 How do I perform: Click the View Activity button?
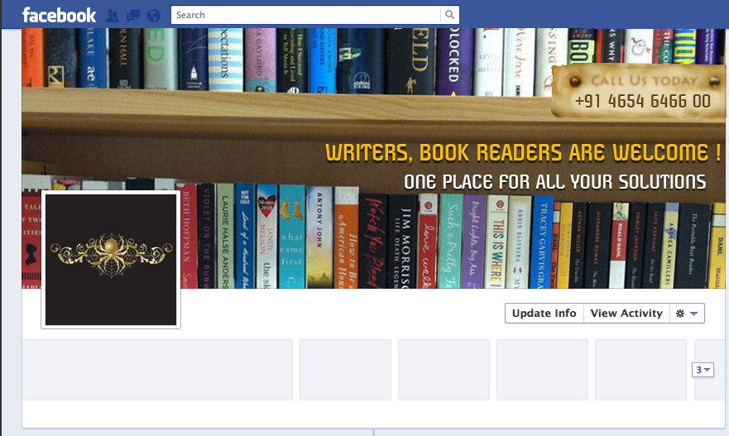pos(626,314)
